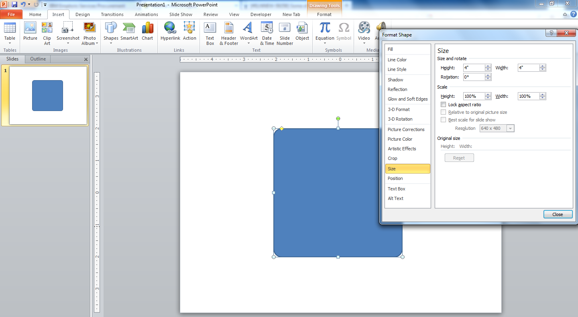Expand the WordArt dropdown arrow

click(x=248, y=43)
